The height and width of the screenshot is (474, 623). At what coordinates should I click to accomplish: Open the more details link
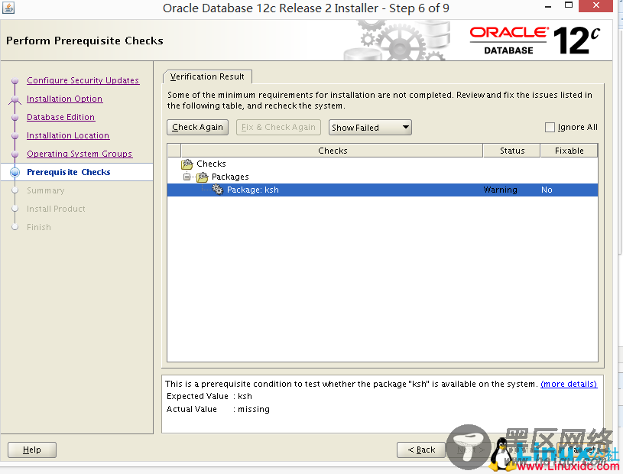pos(569,384)
